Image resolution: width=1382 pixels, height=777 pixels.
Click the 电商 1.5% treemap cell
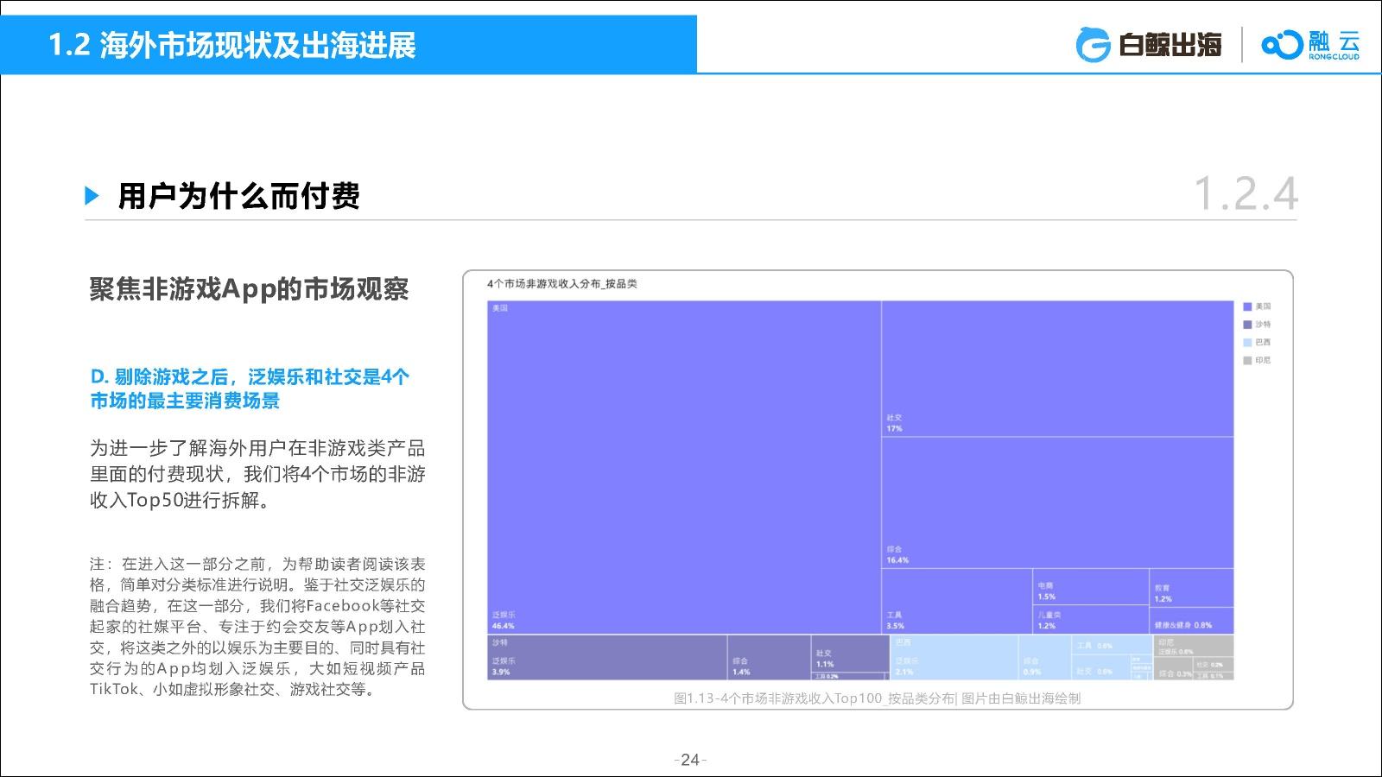1091,586
